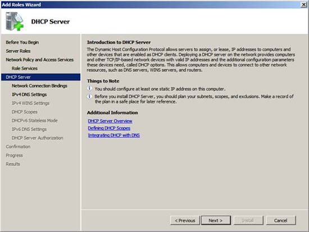The width and height of the screenshot is (309, 232).
Task: Open IPv4 DNS Settings step
Action: click(x=29, y=94)
